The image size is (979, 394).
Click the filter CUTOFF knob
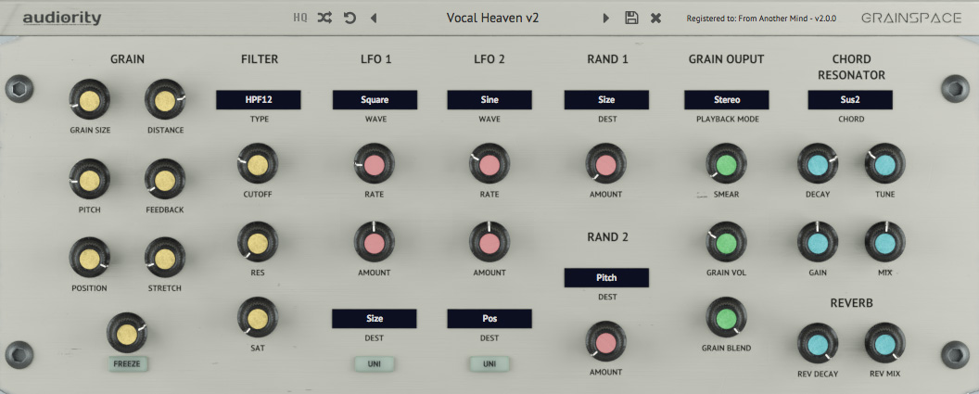258,164
